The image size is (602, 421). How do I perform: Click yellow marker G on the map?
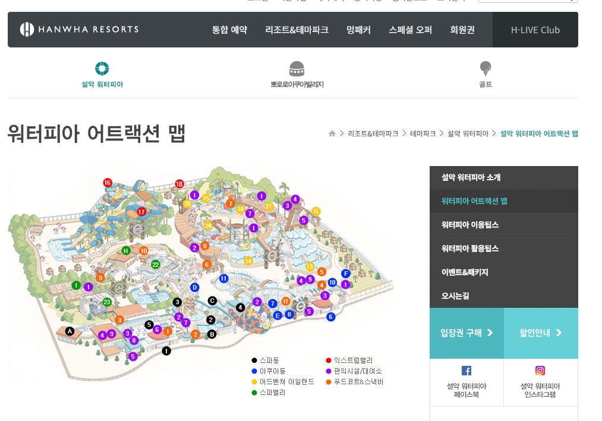click(316, 211)
